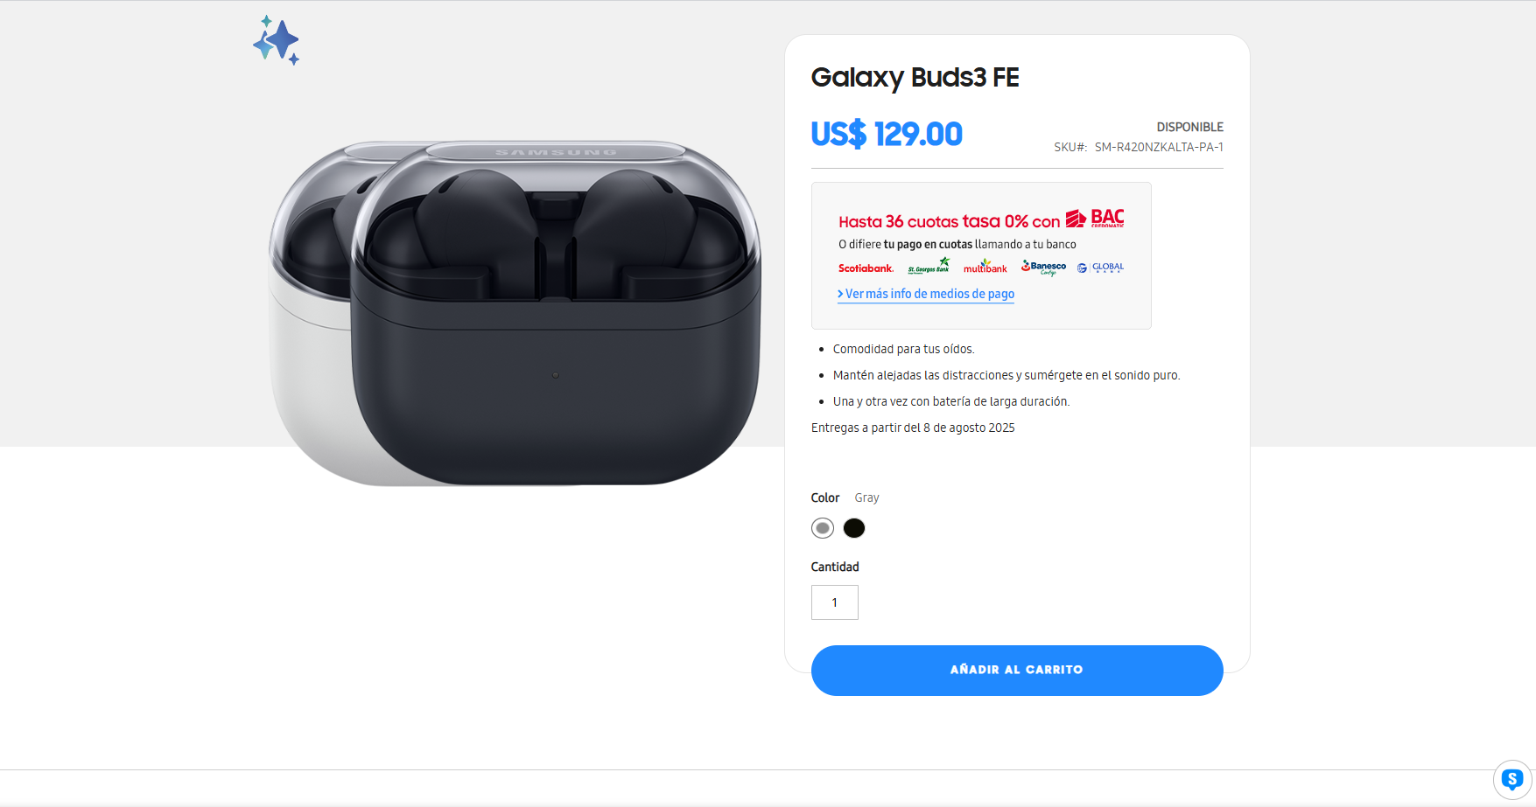1536x807 pixels.
Task: Focus the Cantidad quantity field
Action: [x=835, y=602]
